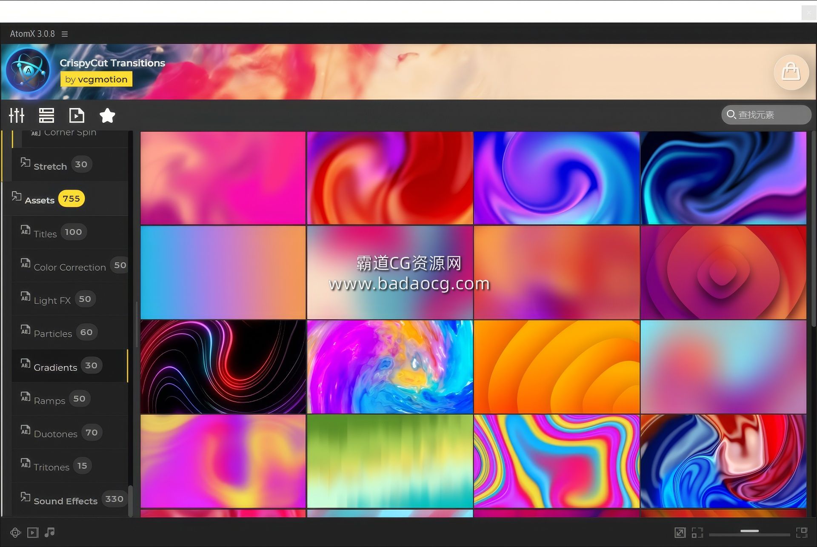The image size is (817, 547).
Task: Click the sidebar vertical scrollbar
Action: point(130,501)
